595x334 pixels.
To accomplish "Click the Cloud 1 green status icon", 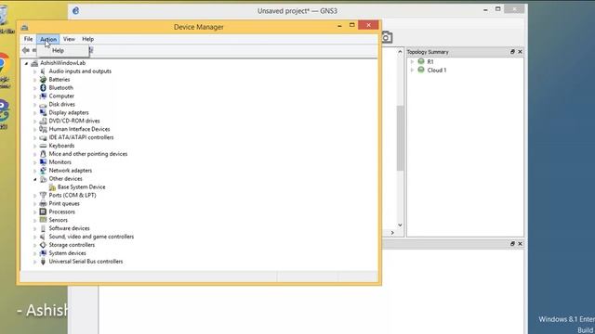I will pos(421,70).
